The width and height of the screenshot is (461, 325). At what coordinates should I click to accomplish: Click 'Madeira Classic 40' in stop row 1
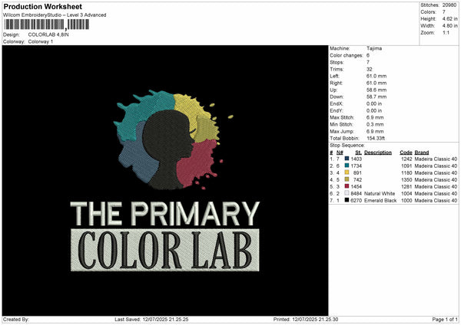(x=436, y=159)
